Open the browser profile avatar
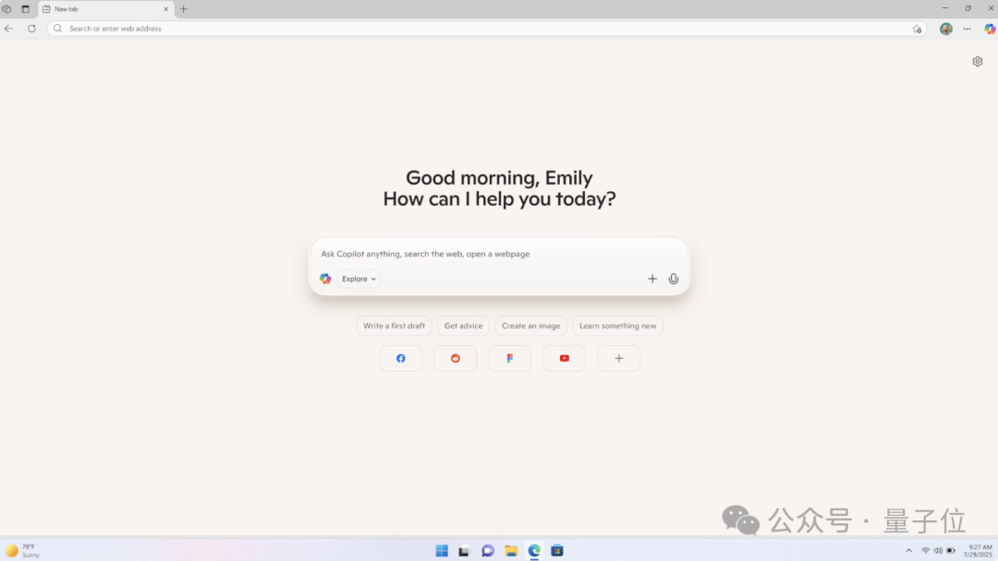Viewport: 998px width, 561px height. pyautogui.click(x=946, y=29)
